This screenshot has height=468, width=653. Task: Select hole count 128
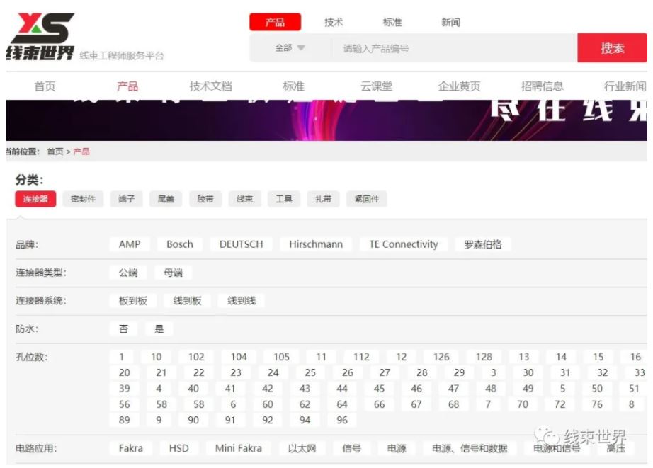(x=484, y=357)
